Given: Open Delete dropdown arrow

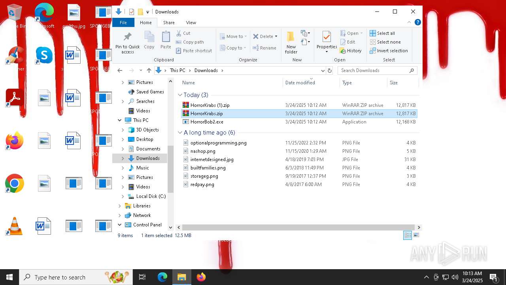Looking at the screenshot, I should coord(276,36).
